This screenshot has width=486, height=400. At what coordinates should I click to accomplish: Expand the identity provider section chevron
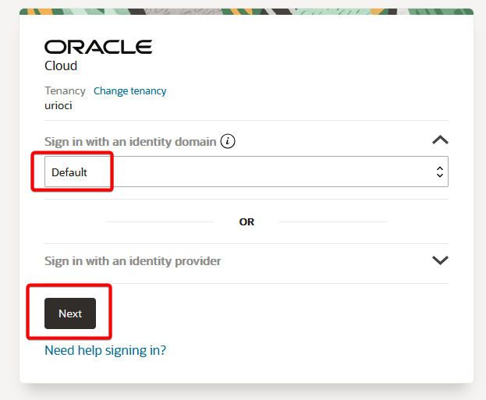440,260
